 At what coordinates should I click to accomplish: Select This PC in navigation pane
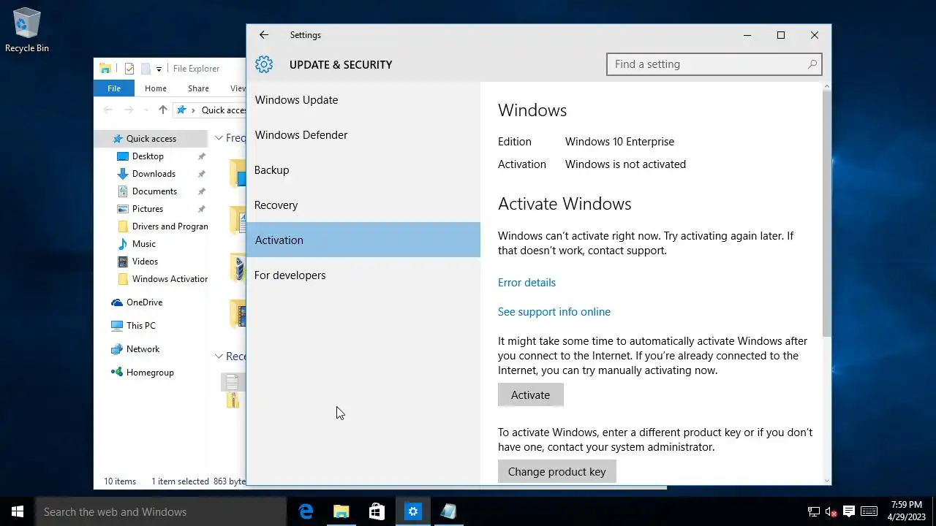click(x=140, y=326)
